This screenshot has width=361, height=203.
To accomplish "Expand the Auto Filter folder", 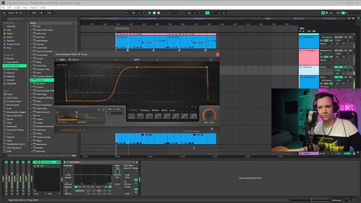I will click(31, 34).
